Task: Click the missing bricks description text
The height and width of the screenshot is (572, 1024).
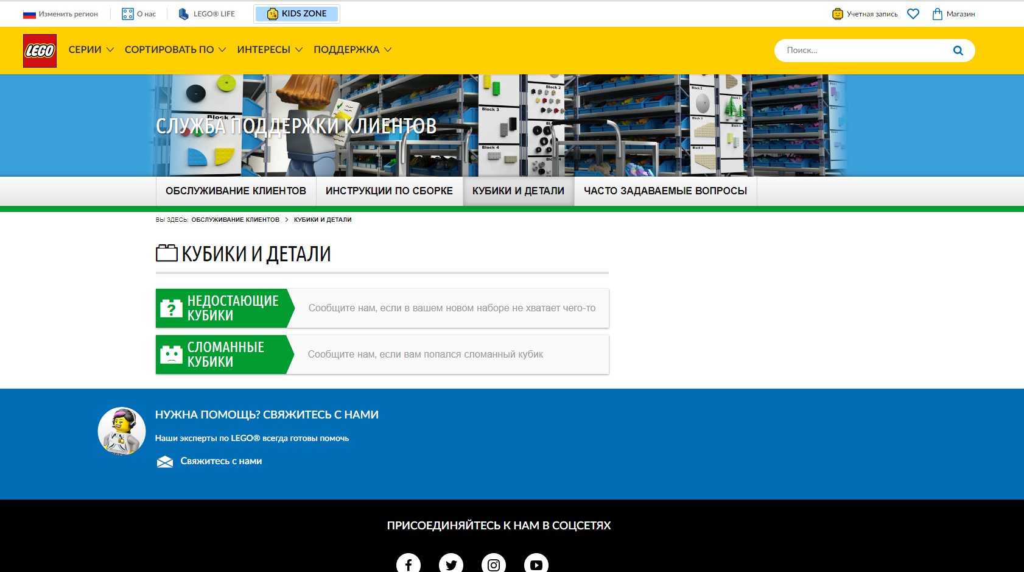Action: pyautogui.click(x=452, y=308)
